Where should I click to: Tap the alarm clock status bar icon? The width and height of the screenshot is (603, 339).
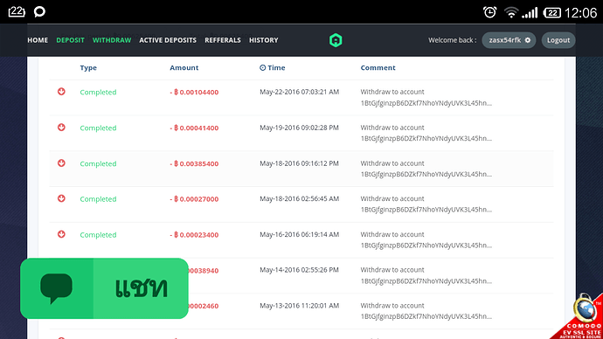click(x=489, y=12)
